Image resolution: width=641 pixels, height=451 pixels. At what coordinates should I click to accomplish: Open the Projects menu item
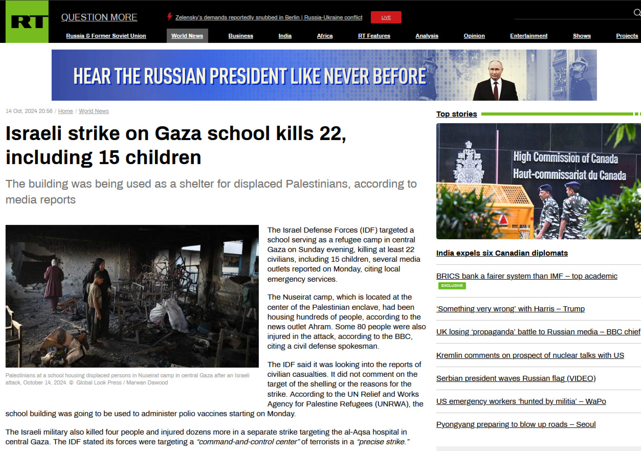click(627, 36)
